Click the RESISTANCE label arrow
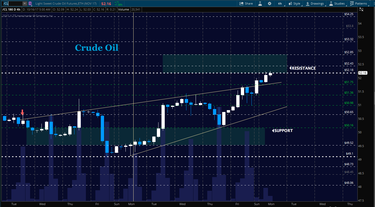This screenshot has height=207, width=375. point(290,68)
